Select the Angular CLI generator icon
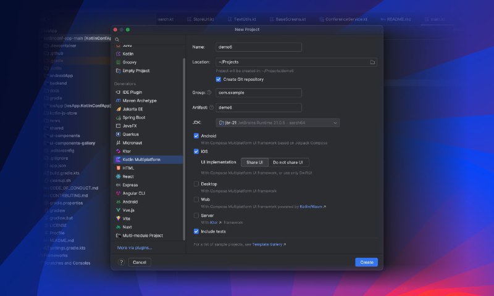Viewport: 494px width, 296px height. [x=118, y=194]
